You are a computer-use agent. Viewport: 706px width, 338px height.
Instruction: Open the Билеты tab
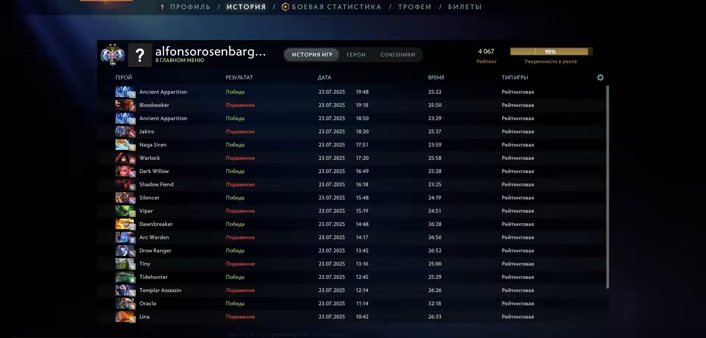click(465, 7)
